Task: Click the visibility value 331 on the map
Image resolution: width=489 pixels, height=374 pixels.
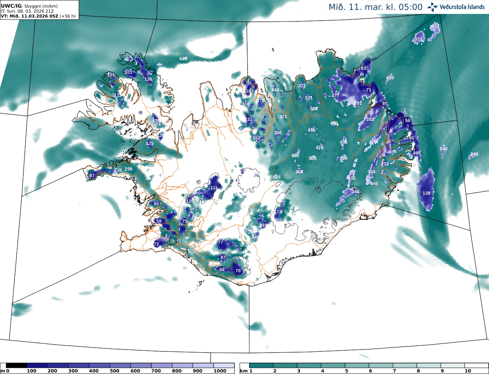Action: [x=419, y=39]
